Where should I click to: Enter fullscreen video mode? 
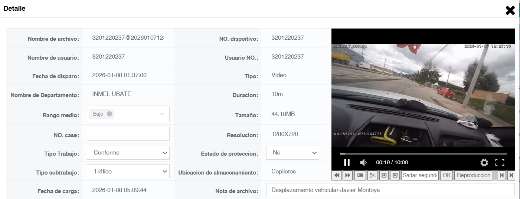pos(500,162)
